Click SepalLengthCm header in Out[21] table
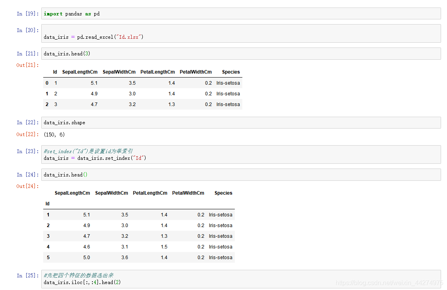 pos(80,72)
